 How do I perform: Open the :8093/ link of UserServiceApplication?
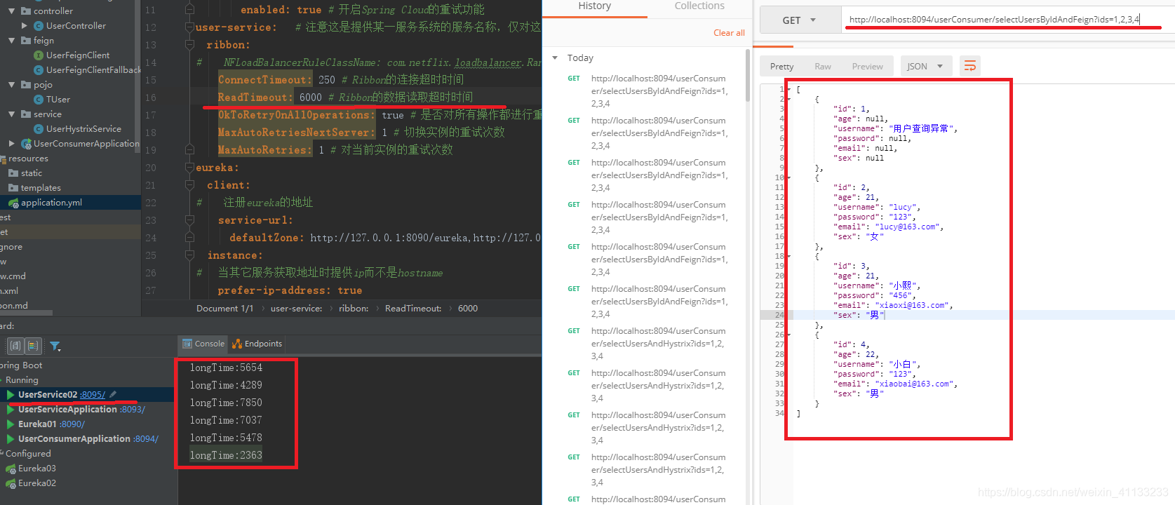[x=133, y=410]
